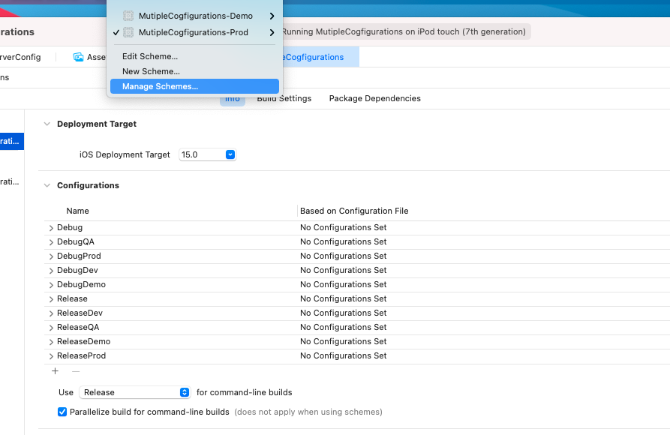670x435 pixels.
Task: Select the DebugDemo configuration name
Action: point(81,284)
